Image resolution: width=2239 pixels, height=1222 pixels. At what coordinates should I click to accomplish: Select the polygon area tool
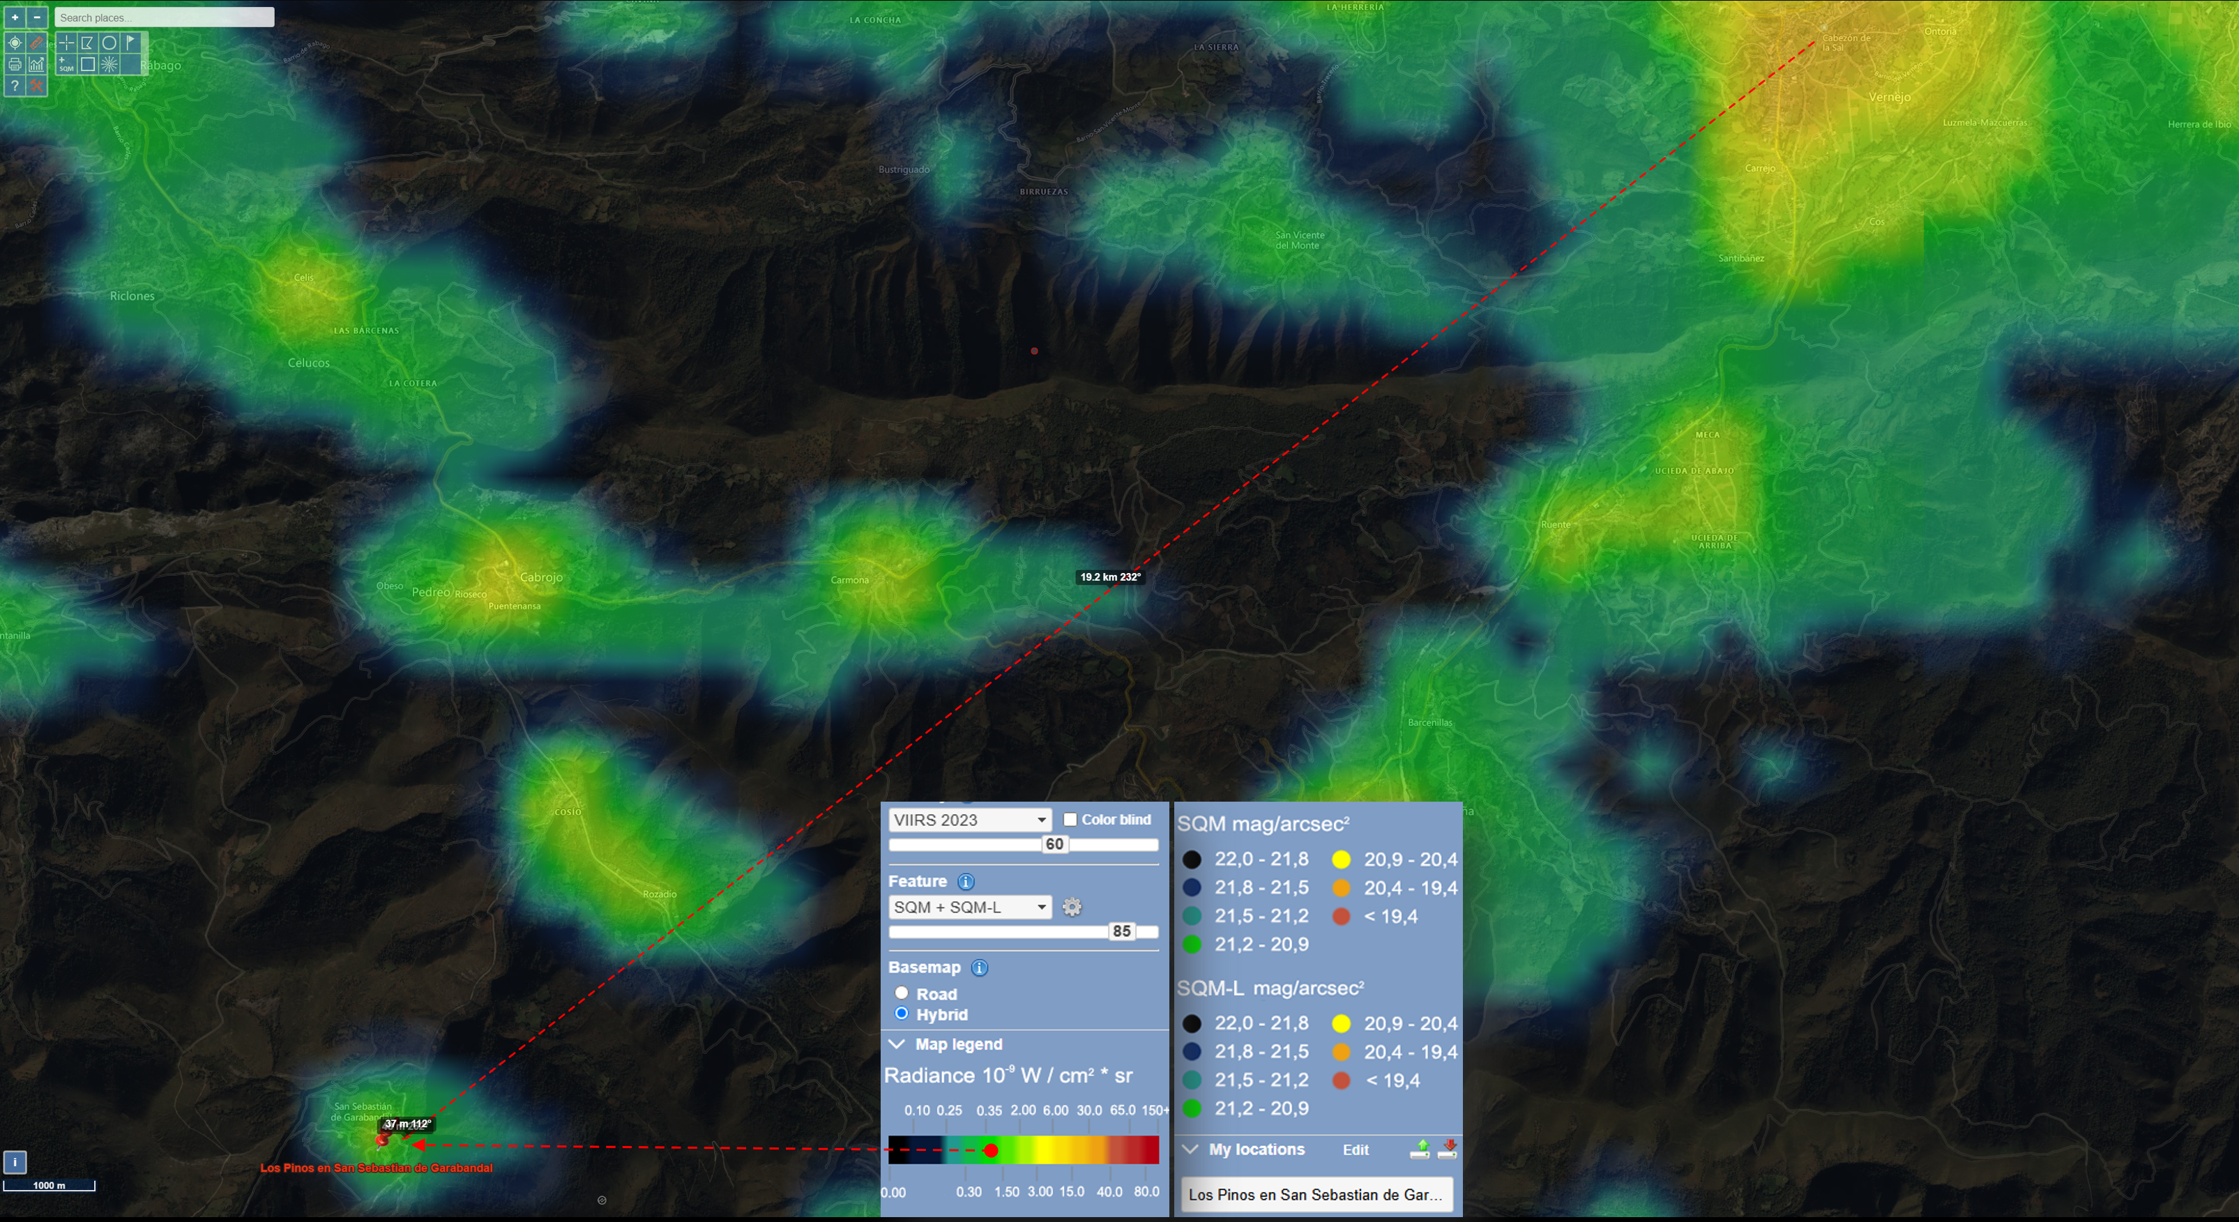point(88,43)
